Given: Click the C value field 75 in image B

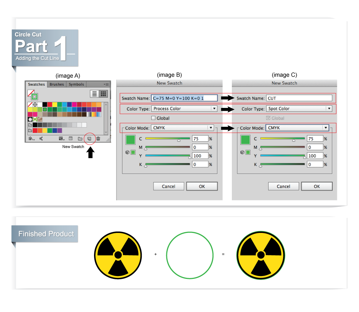Looking at the screenshot, I should coord(200,139).
